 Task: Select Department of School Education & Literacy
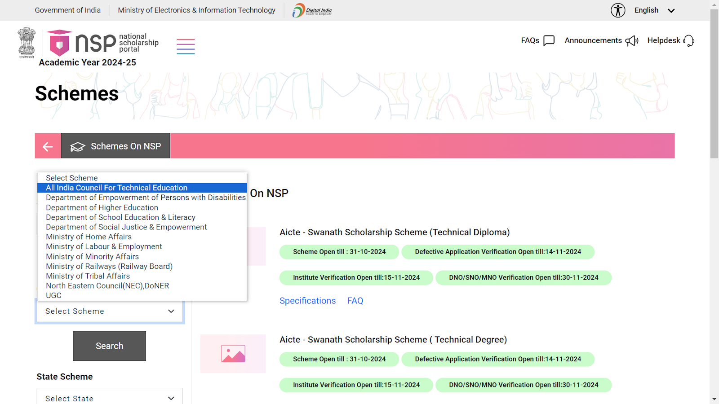pyautogui.click(x=142, y=217)
